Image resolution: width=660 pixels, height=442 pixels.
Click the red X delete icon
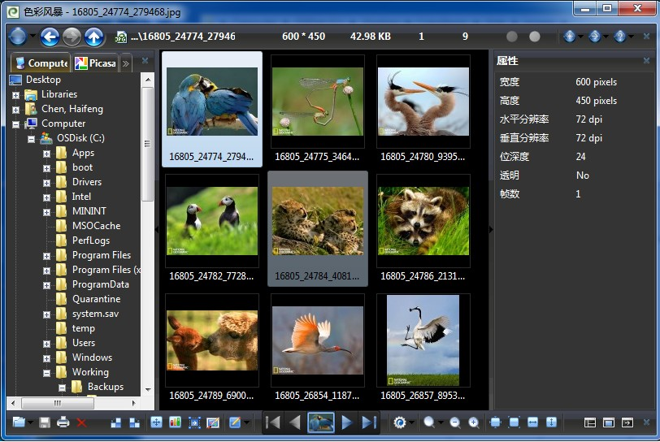coord(81,422)
